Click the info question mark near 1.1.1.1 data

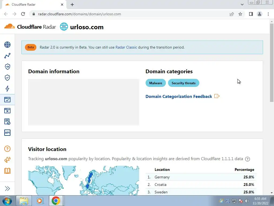pos(248,159)
